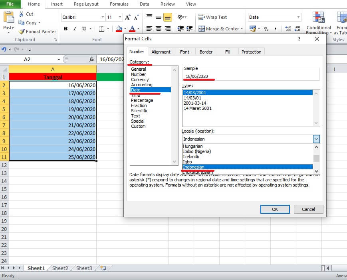Apply underline to the selection
Image resolution: width=347 pixels, height=280 pixels.
(x=83, y=29)
